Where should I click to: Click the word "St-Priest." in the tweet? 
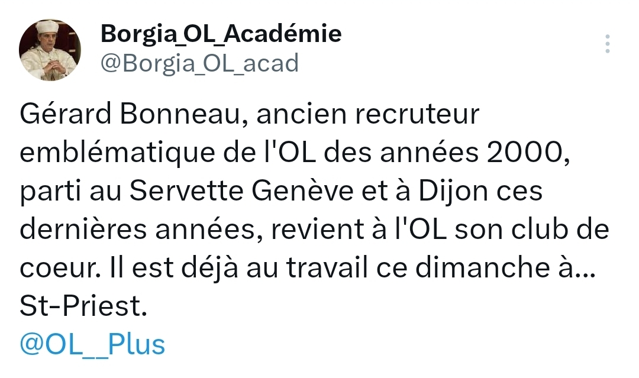tap(82, 306)
